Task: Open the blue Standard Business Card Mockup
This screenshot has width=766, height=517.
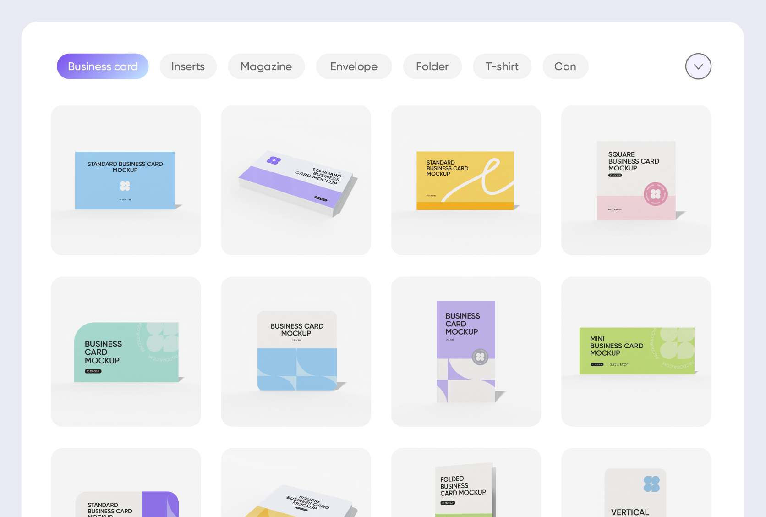Action: tap(126, 180)
